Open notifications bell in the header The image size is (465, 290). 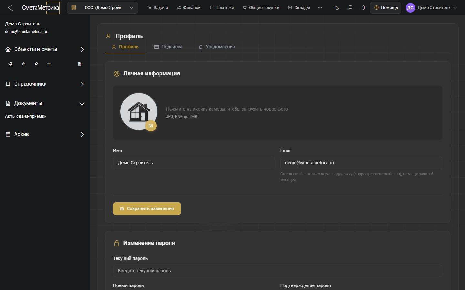(x=363, y=8)
